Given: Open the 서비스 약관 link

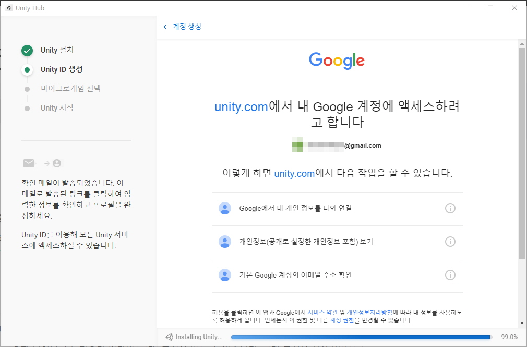Looking at the screenshot, I should [322, 313].
